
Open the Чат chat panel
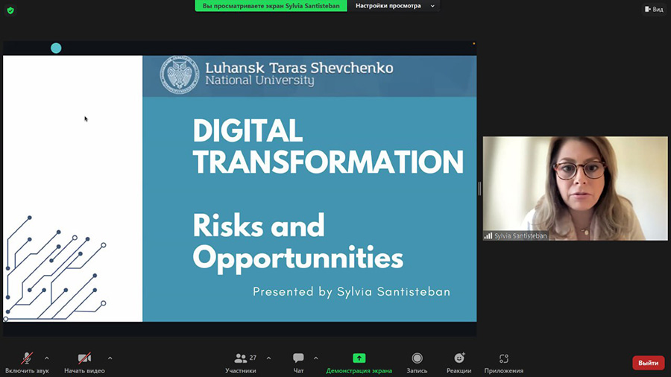coord(298,362)
